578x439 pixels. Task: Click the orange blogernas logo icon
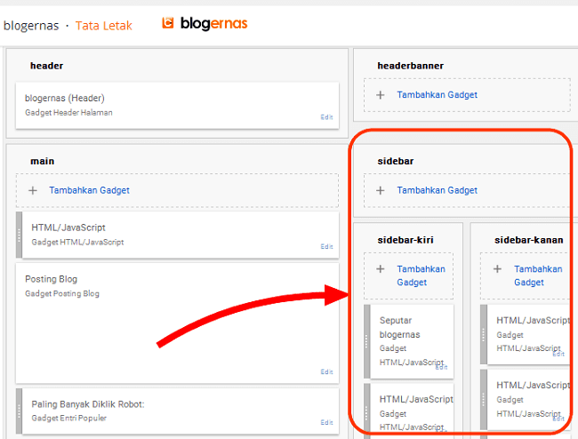click(x=168, y=24)
